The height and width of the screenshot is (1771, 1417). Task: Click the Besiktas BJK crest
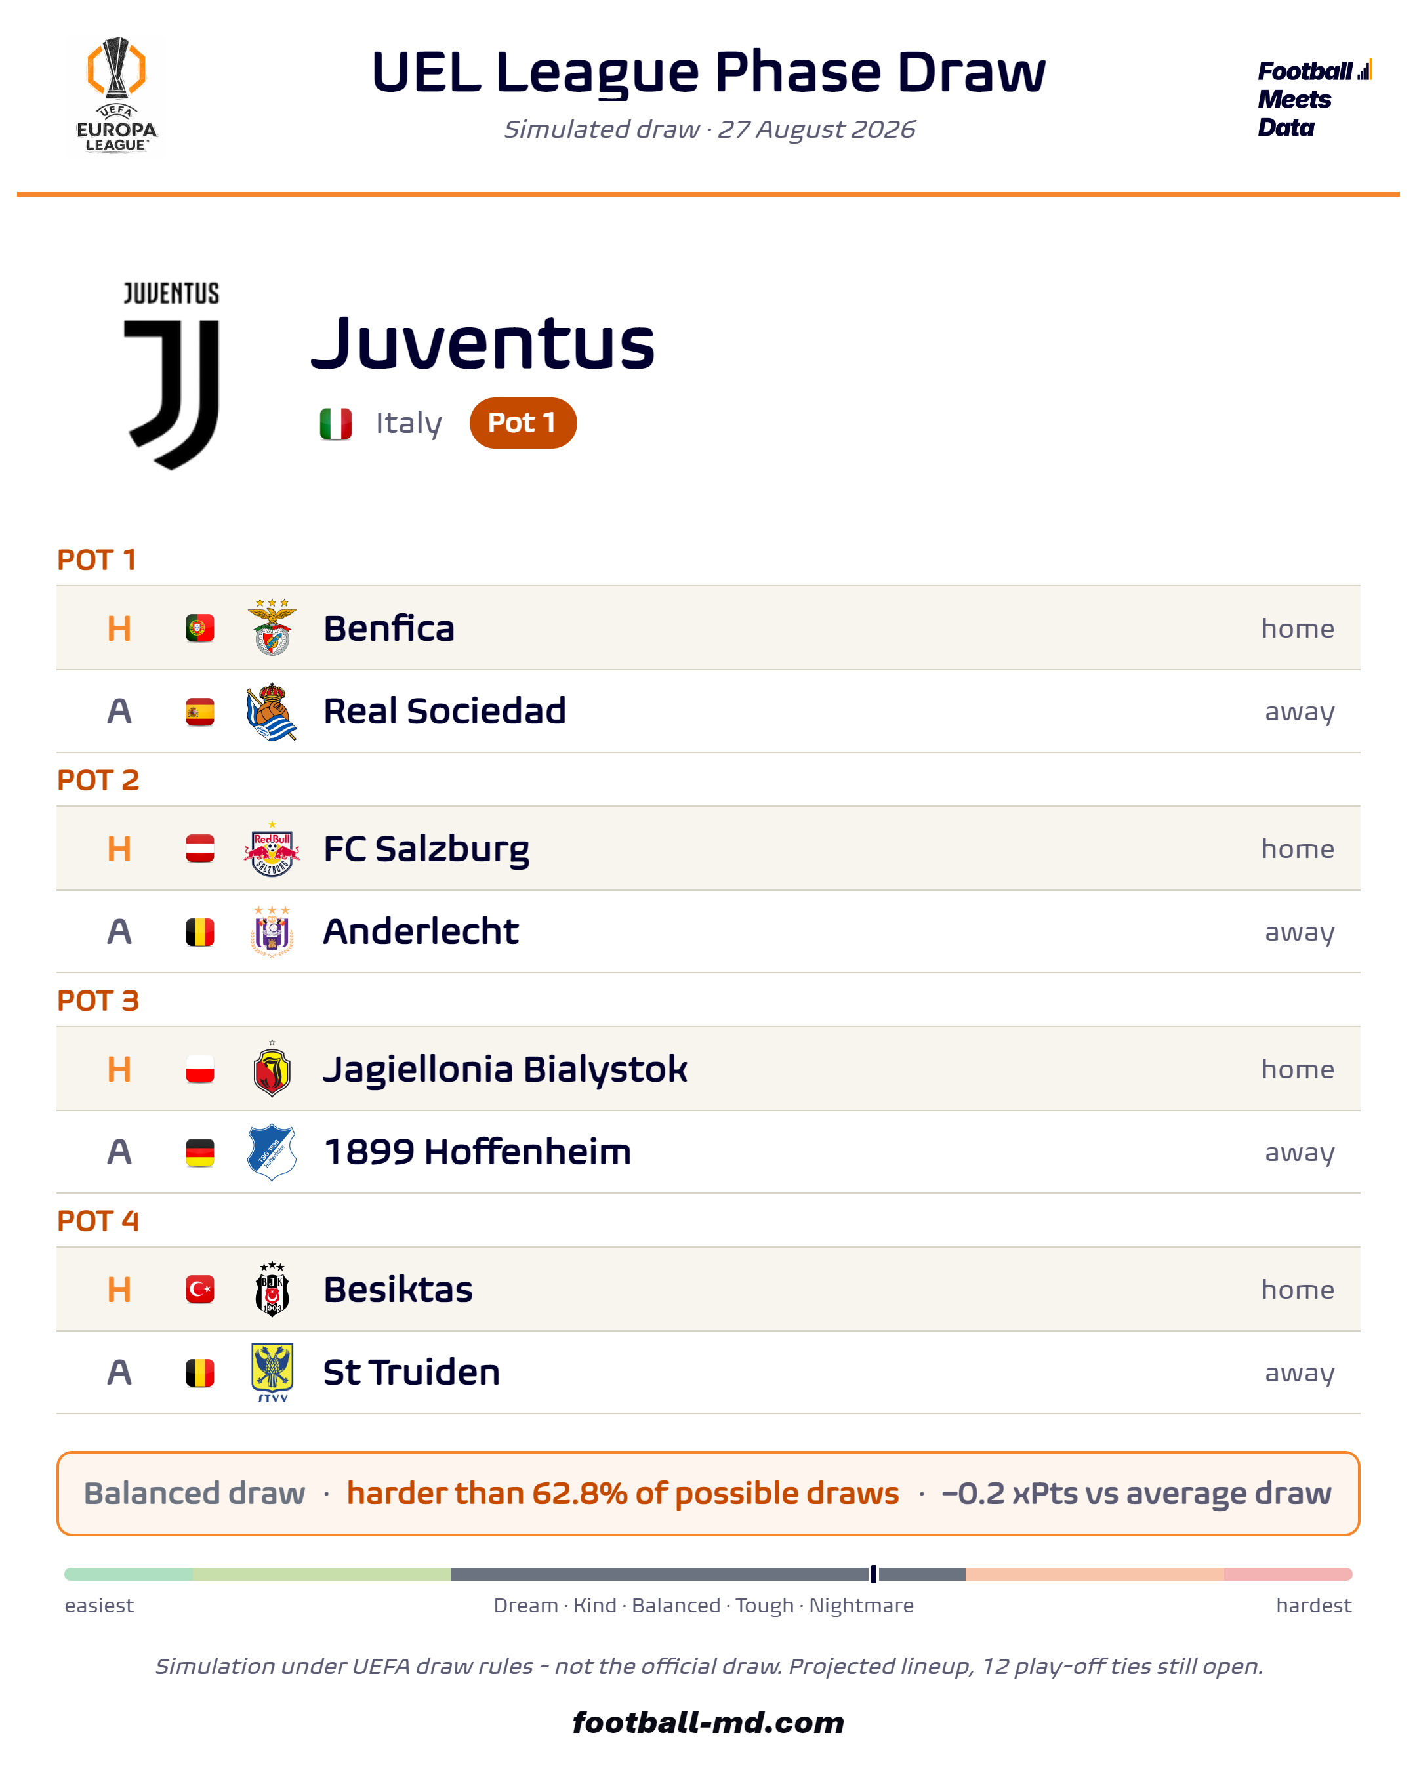272,1290
